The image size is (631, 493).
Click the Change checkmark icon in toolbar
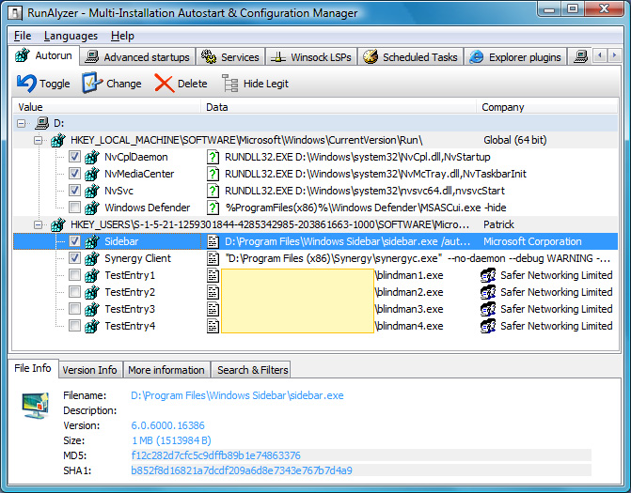(x=92, y=84)
